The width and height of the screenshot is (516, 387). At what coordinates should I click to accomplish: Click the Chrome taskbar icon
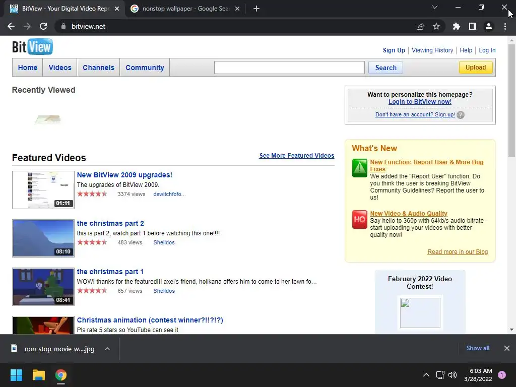click(61, 375)
